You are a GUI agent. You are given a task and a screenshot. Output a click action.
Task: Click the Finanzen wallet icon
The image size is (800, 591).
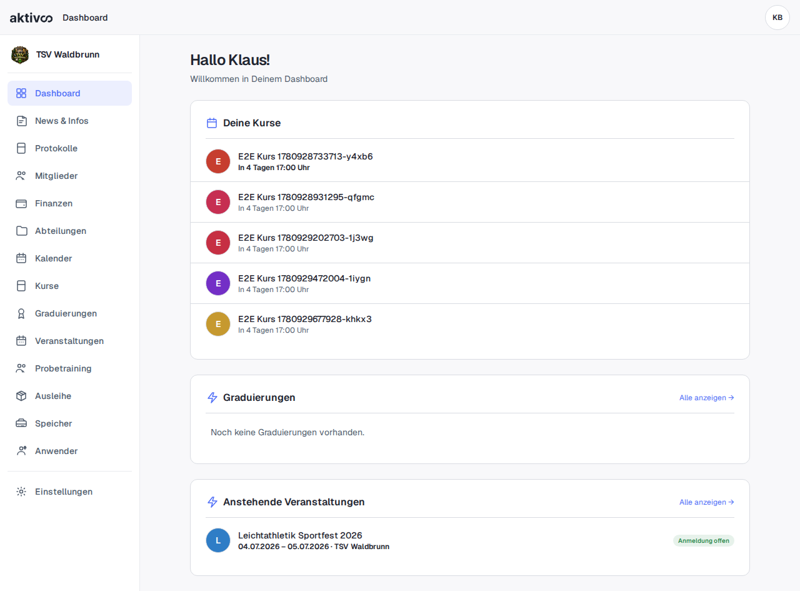(x=21, y=203)
